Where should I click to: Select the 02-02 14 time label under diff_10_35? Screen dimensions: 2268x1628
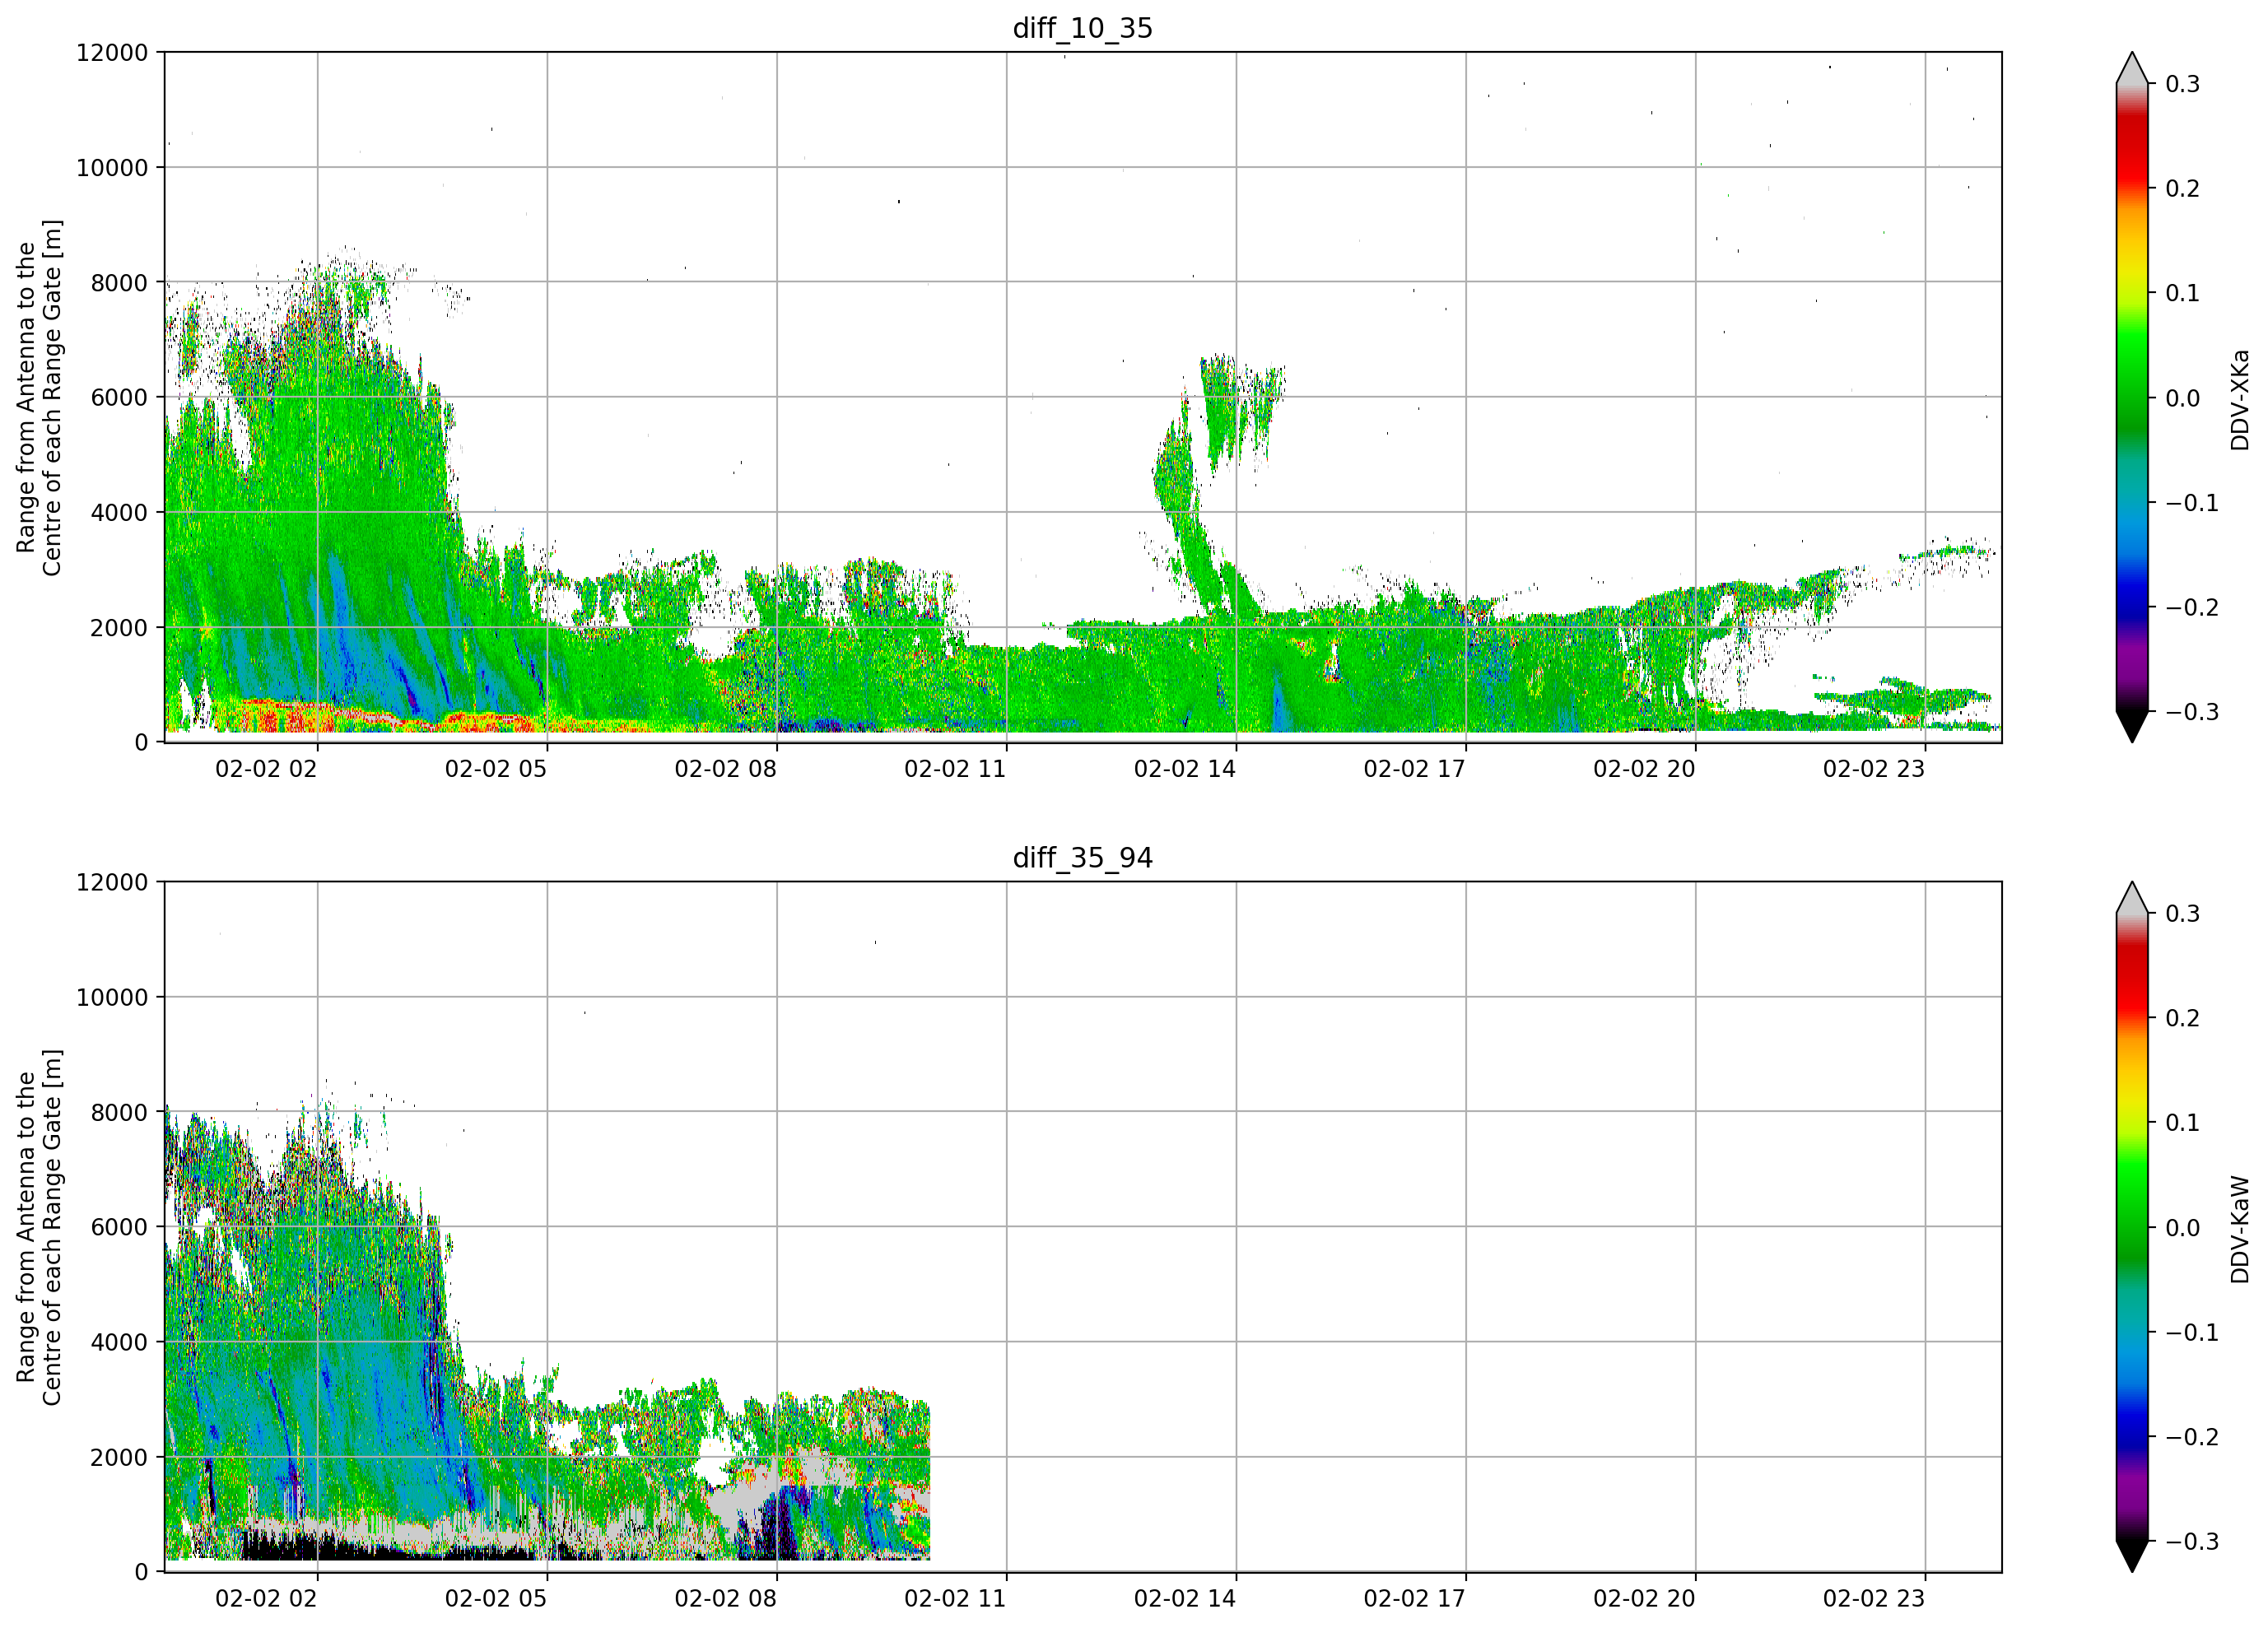click(1185, 769)
